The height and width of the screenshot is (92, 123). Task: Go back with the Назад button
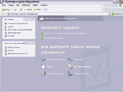[x=6, y=10]
